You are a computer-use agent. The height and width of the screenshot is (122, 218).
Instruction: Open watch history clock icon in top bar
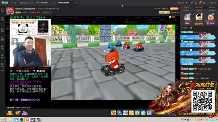point(179,3)
